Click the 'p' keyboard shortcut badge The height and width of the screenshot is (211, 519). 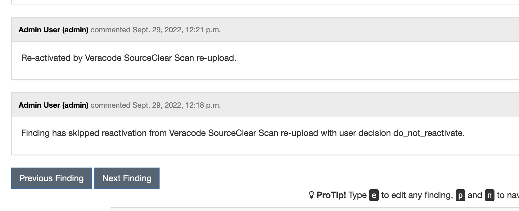click(460, 195)
